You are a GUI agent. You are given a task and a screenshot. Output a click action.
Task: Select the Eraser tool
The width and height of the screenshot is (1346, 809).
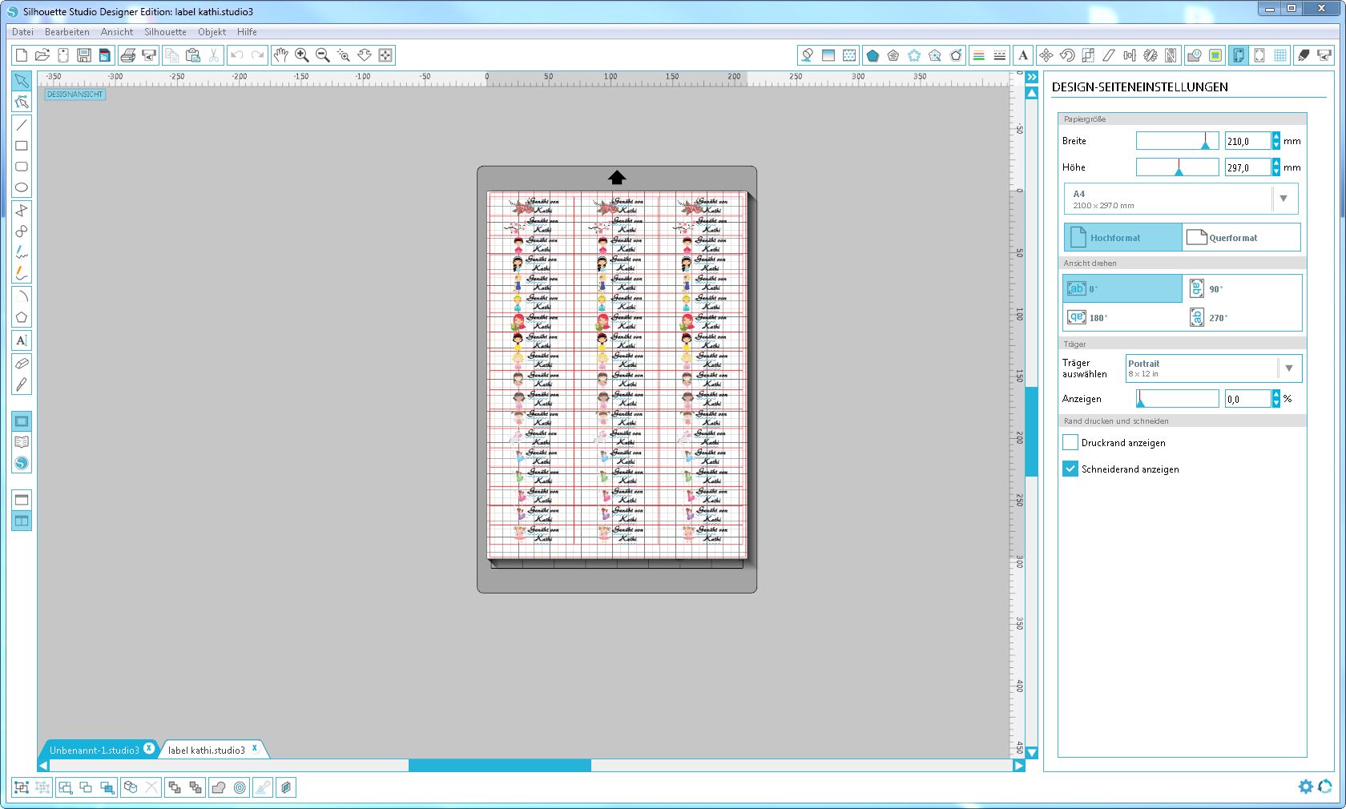coord(22,364)
